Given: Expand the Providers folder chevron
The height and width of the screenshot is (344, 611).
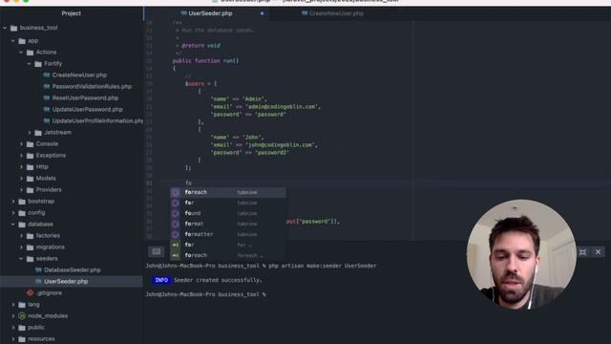Looking at the screenshot, I should (x=21, y=190).
